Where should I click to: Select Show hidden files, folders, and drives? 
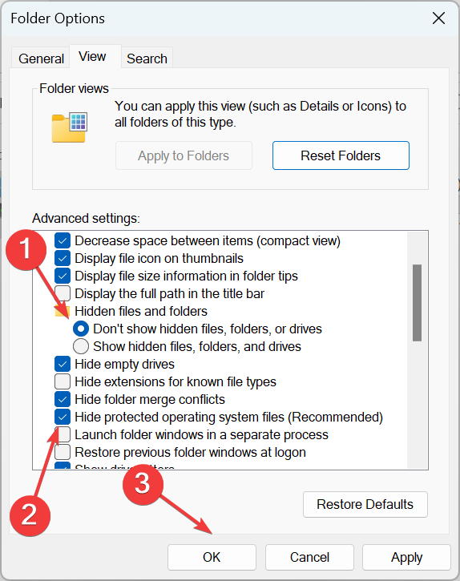coord(81,346)
